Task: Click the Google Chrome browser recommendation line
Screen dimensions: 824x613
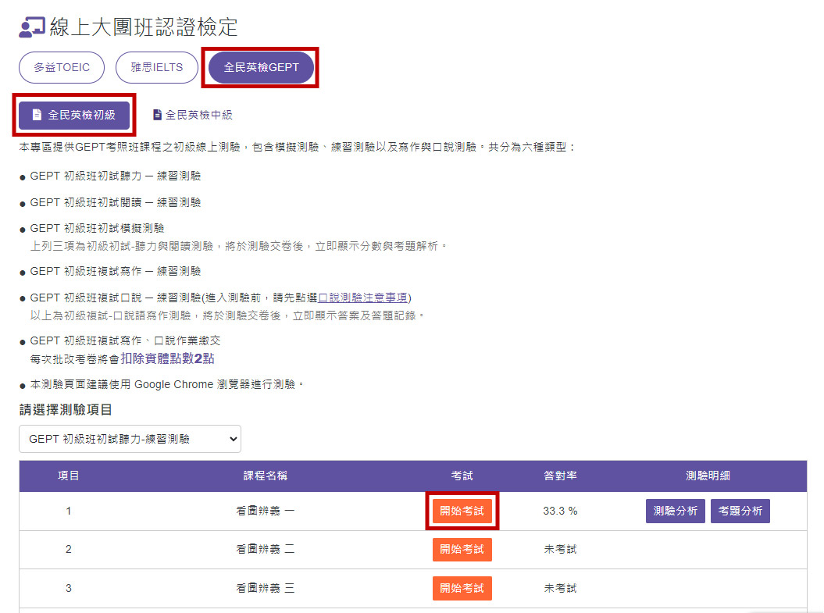Action: 166,384
